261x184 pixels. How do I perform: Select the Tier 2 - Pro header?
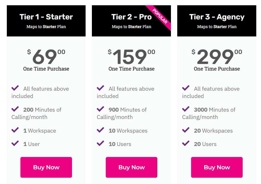[131, 17]
